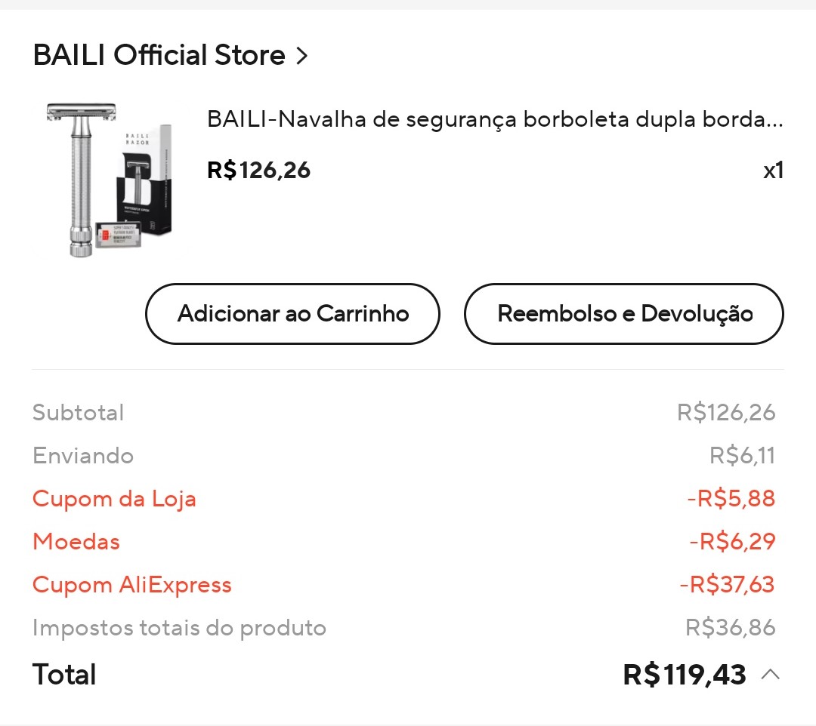Open the razor product thumbnail
This screenshot has height=726, width=816.
[107, 180]
